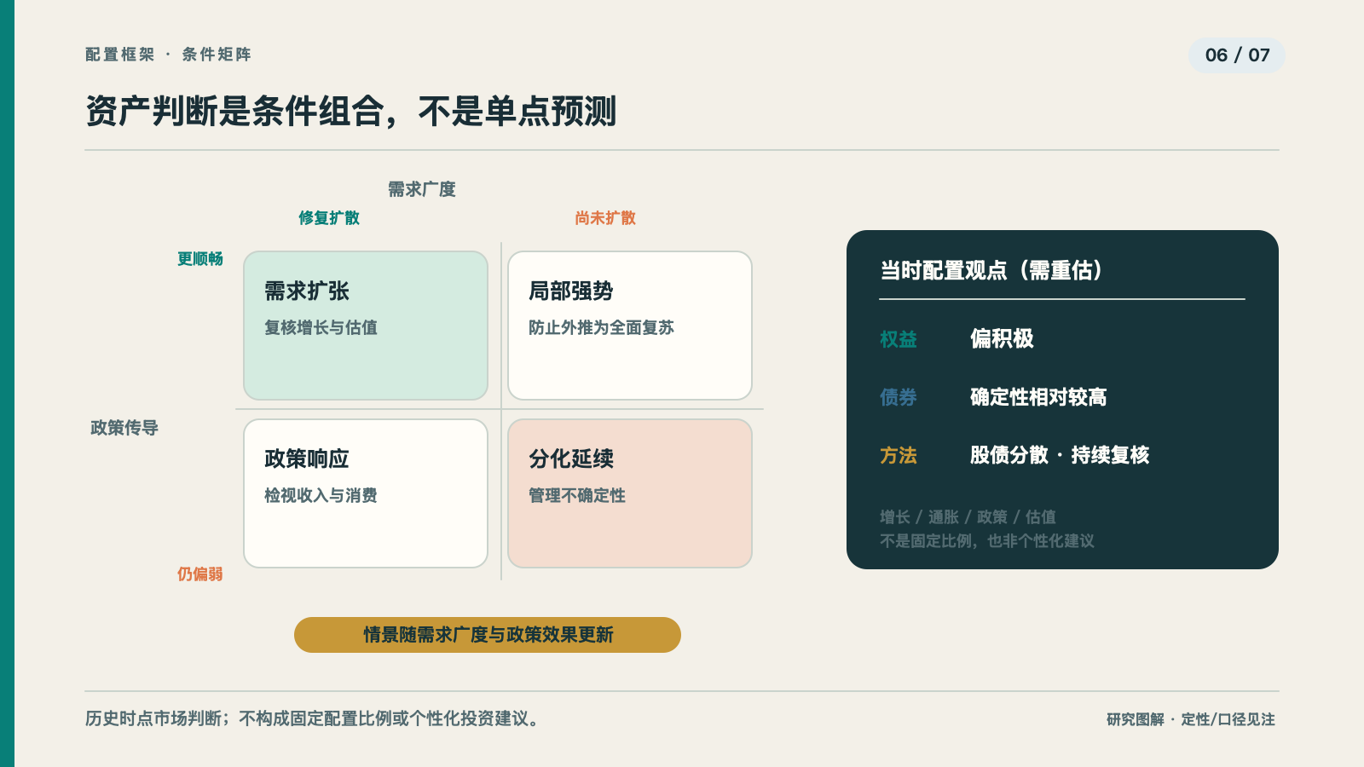Click the 债券 label in dark panel
Image resolution: width=1364 pixels, height=767 pixels.
pos(899,397)
